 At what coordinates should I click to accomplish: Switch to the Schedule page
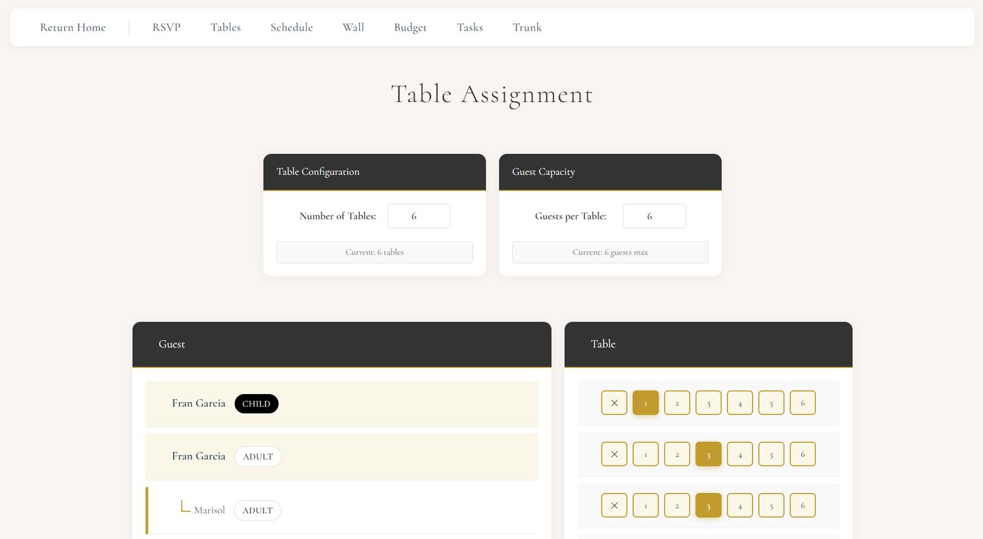[291, 28]
